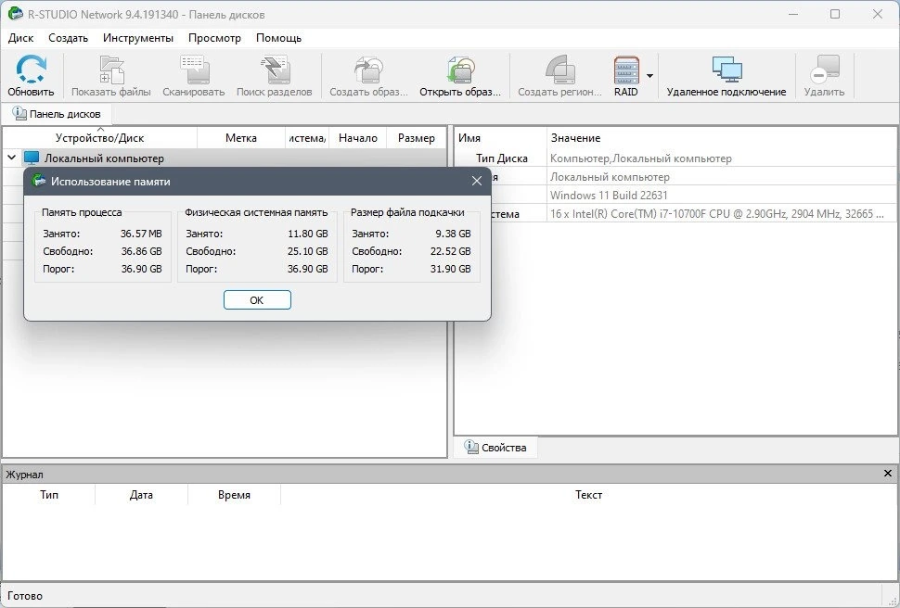Screen dimensions: 900x608
Task: Open the Инструменты menu
Action: [x=137, y=38]
